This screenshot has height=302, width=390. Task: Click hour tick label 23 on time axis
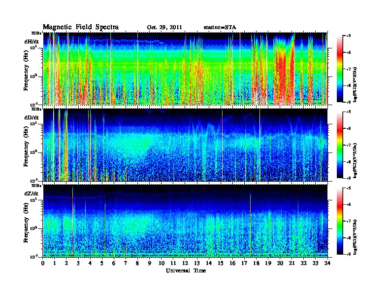coord(315,263)
